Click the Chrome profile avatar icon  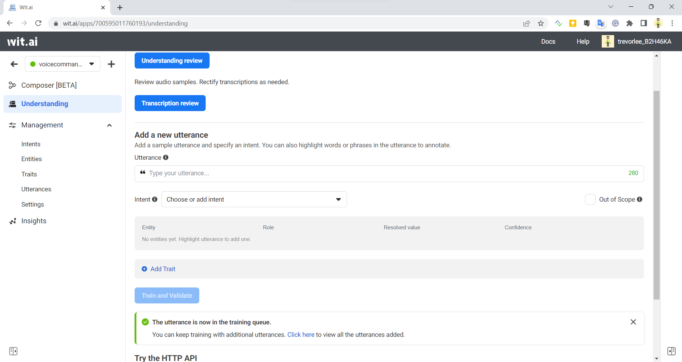(x=658, y=23)
